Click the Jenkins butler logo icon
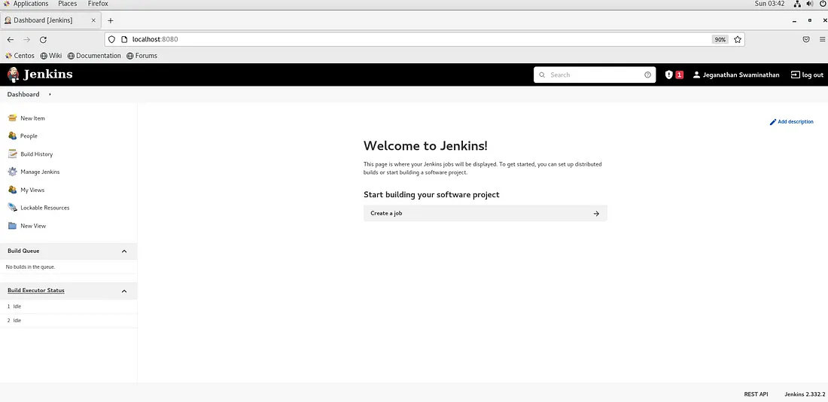Image resolution: width=828 pixels, height=402 pixels. coord(14,75)
